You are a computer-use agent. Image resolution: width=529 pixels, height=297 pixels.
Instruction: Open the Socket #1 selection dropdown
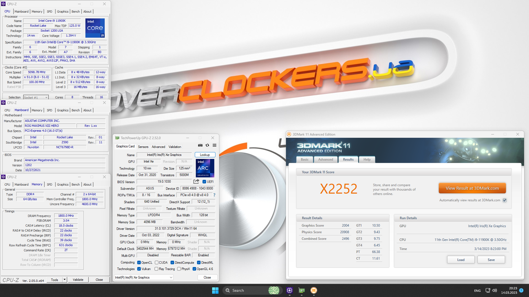tap(36, 97)
